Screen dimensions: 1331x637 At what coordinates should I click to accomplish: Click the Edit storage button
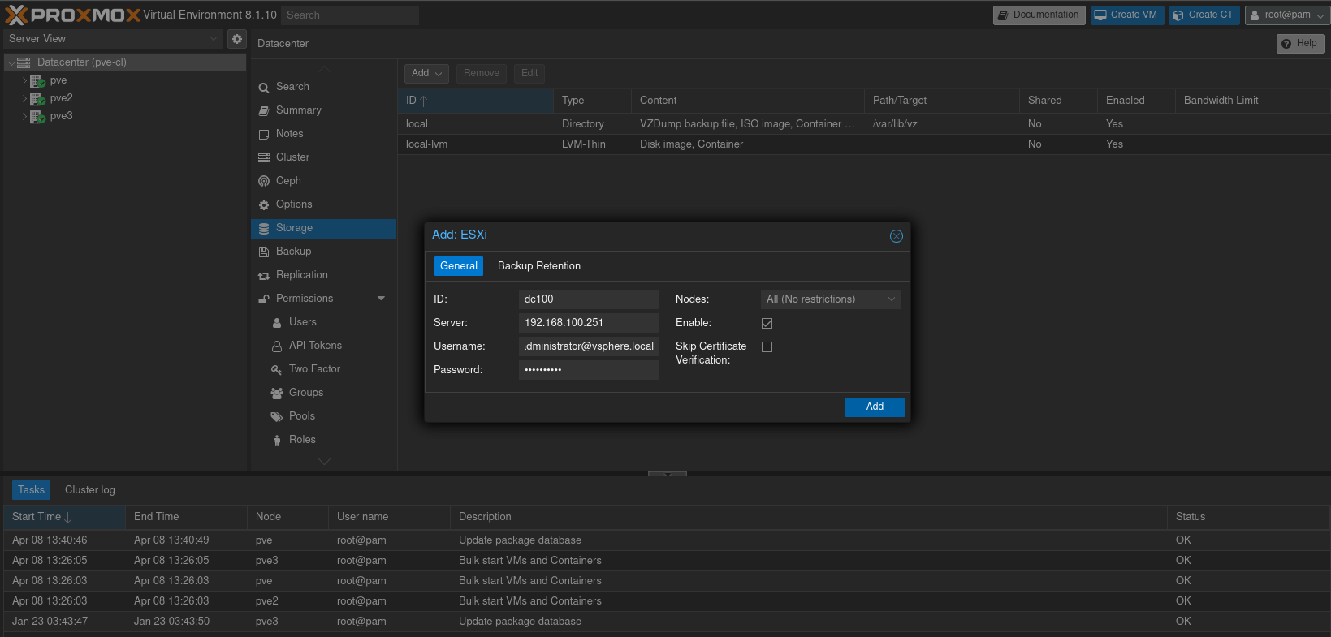click(529, 73)
